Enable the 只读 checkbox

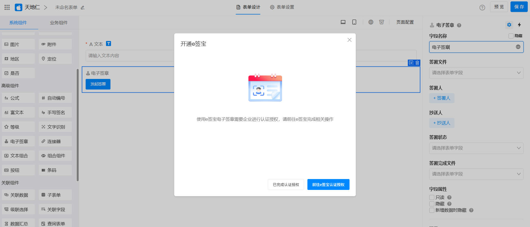click(x=432, y=197)
